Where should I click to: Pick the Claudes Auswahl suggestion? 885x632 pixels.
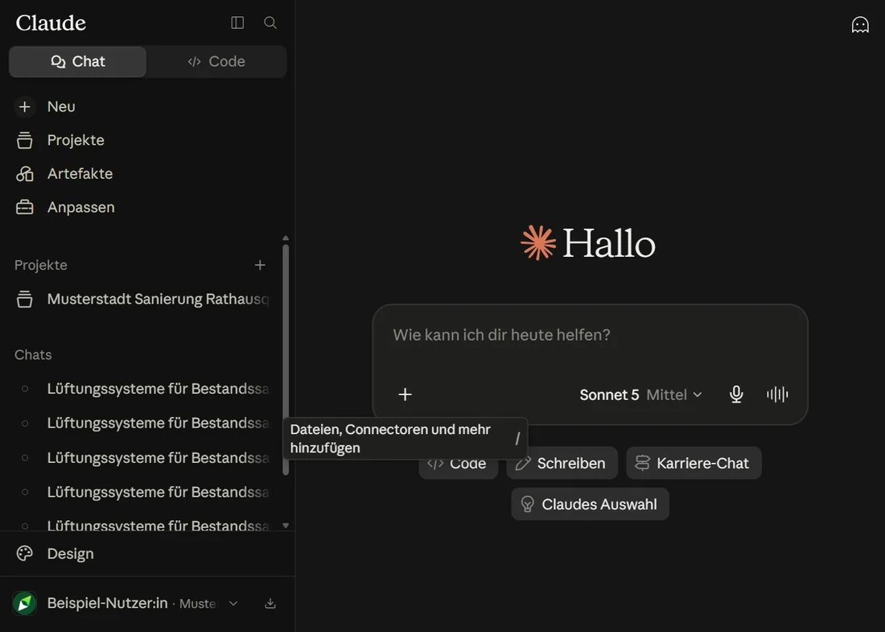pos(590,504)
